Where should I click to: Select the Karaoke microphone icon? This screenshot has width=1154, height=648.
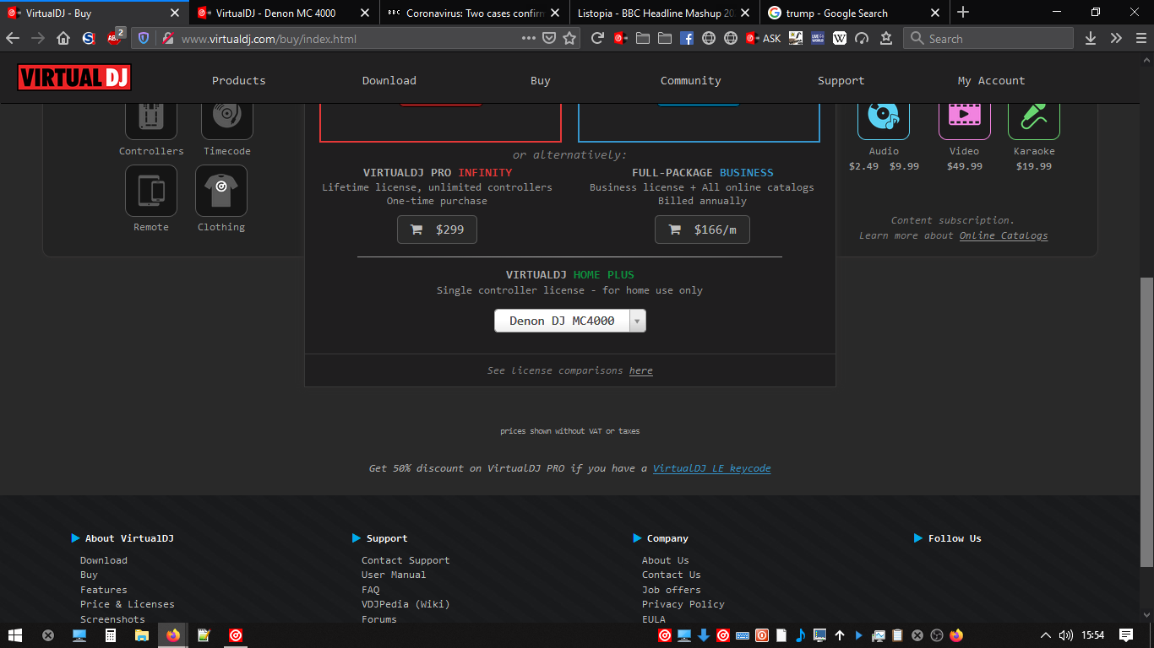[x=1034, y=118]
